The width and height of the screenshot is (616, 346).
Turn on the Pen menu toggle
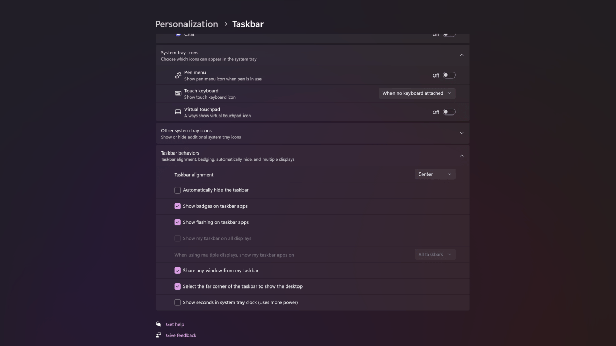coord(449,75)
